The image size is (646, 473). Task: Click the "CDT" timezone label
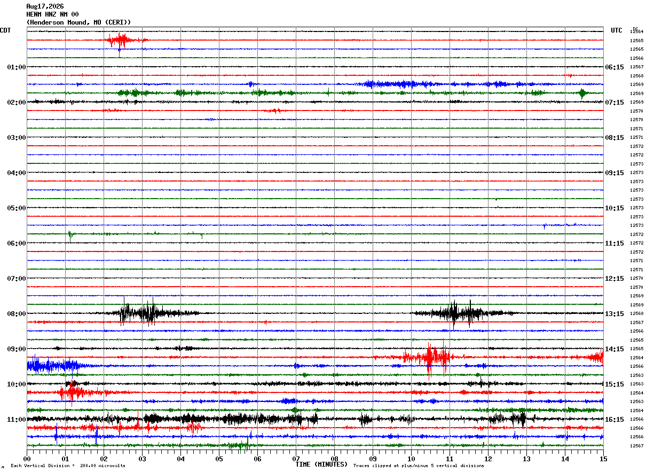(x=5, y=30)
